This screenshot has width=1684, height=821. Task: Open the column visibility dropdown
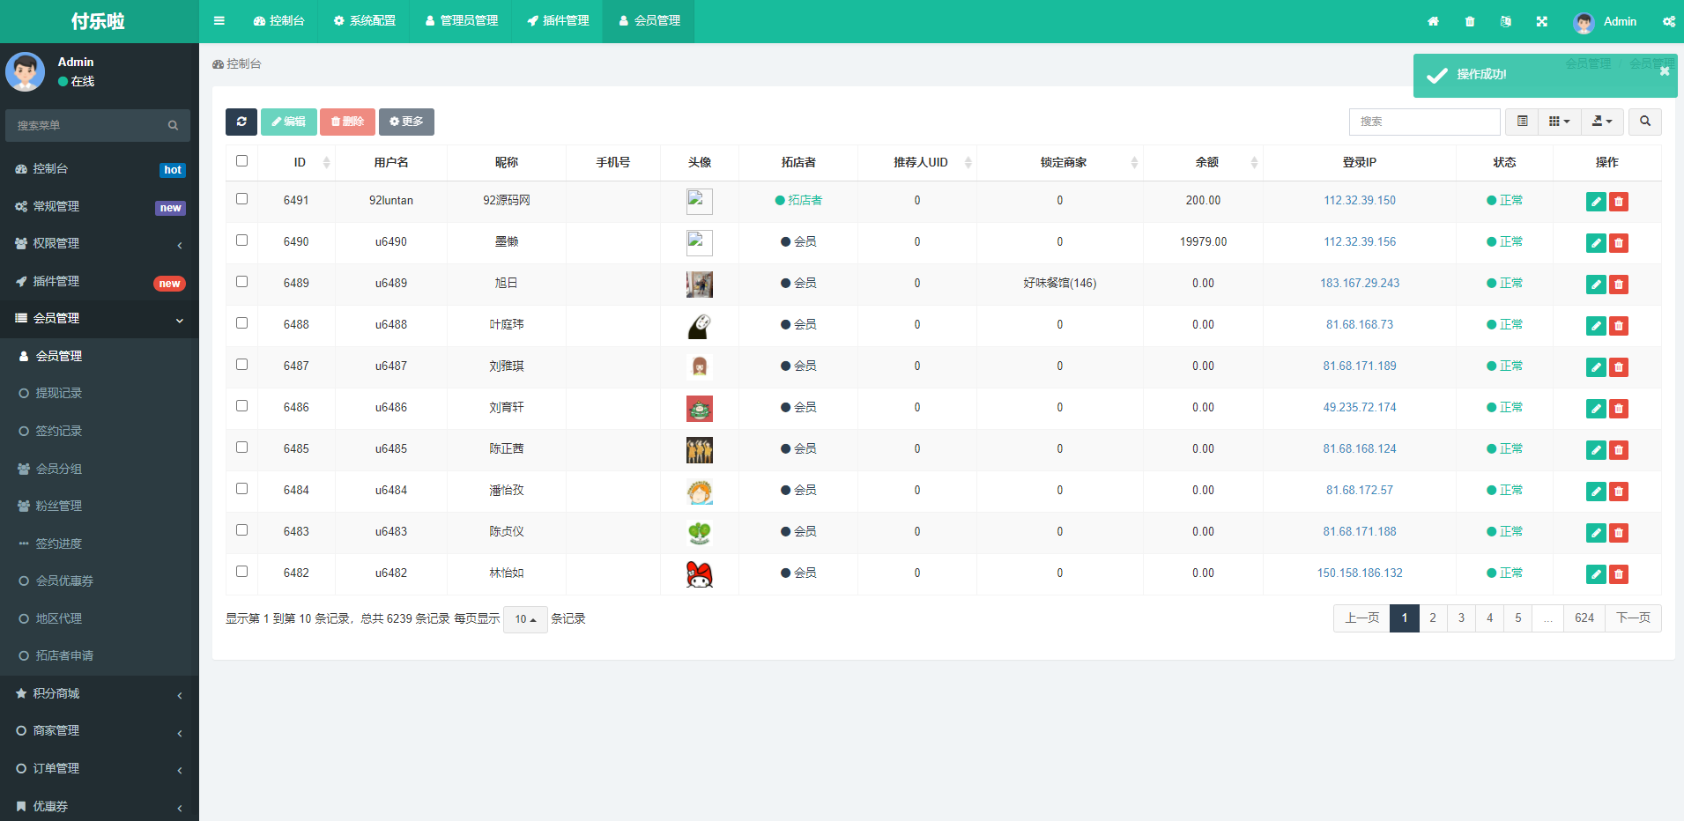click(x=1559, y=122)
